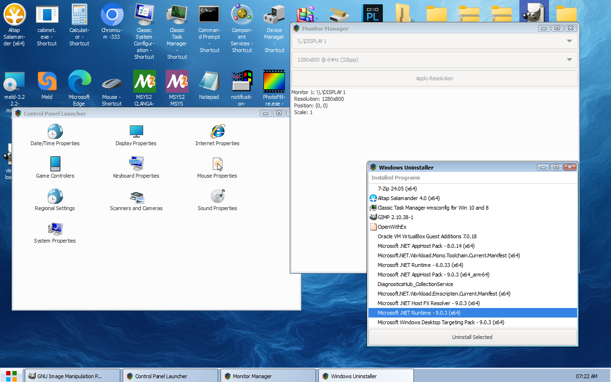Screen dimensions: 611x382
Task: Select DiagnosticsHub_CollectionService entry
Action: pyautogui.click(x=473, y=284)
